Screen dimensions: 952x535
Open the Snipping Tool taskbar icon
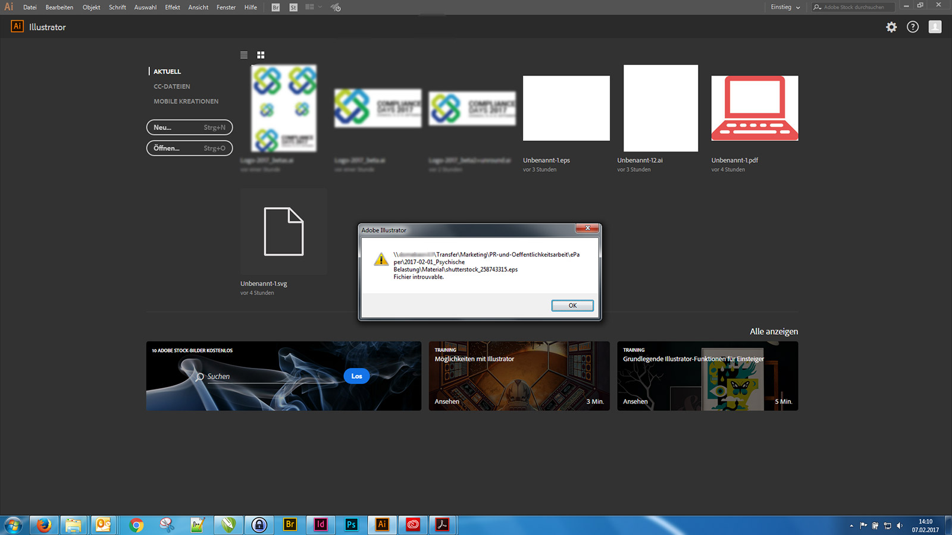click(x=167, y=525)
